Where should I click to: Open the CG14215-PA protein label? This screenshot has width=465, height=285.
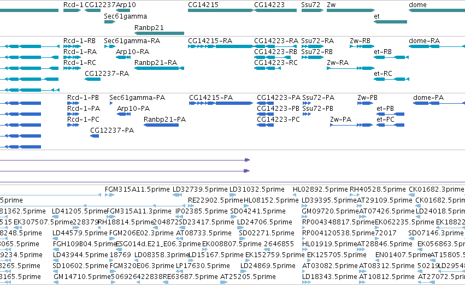pos(211,98)
